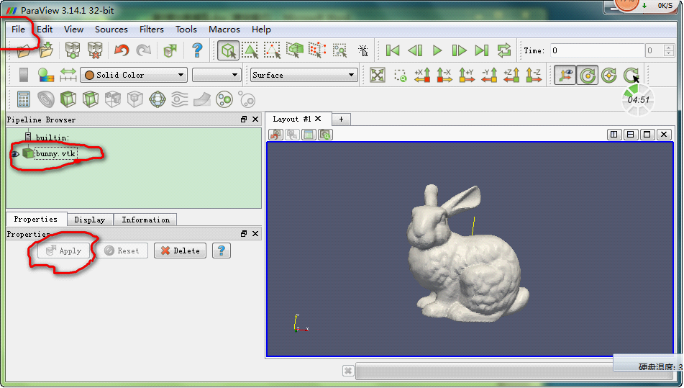
Task: Set view direction to +Z
Action: [x=511, y=75]
